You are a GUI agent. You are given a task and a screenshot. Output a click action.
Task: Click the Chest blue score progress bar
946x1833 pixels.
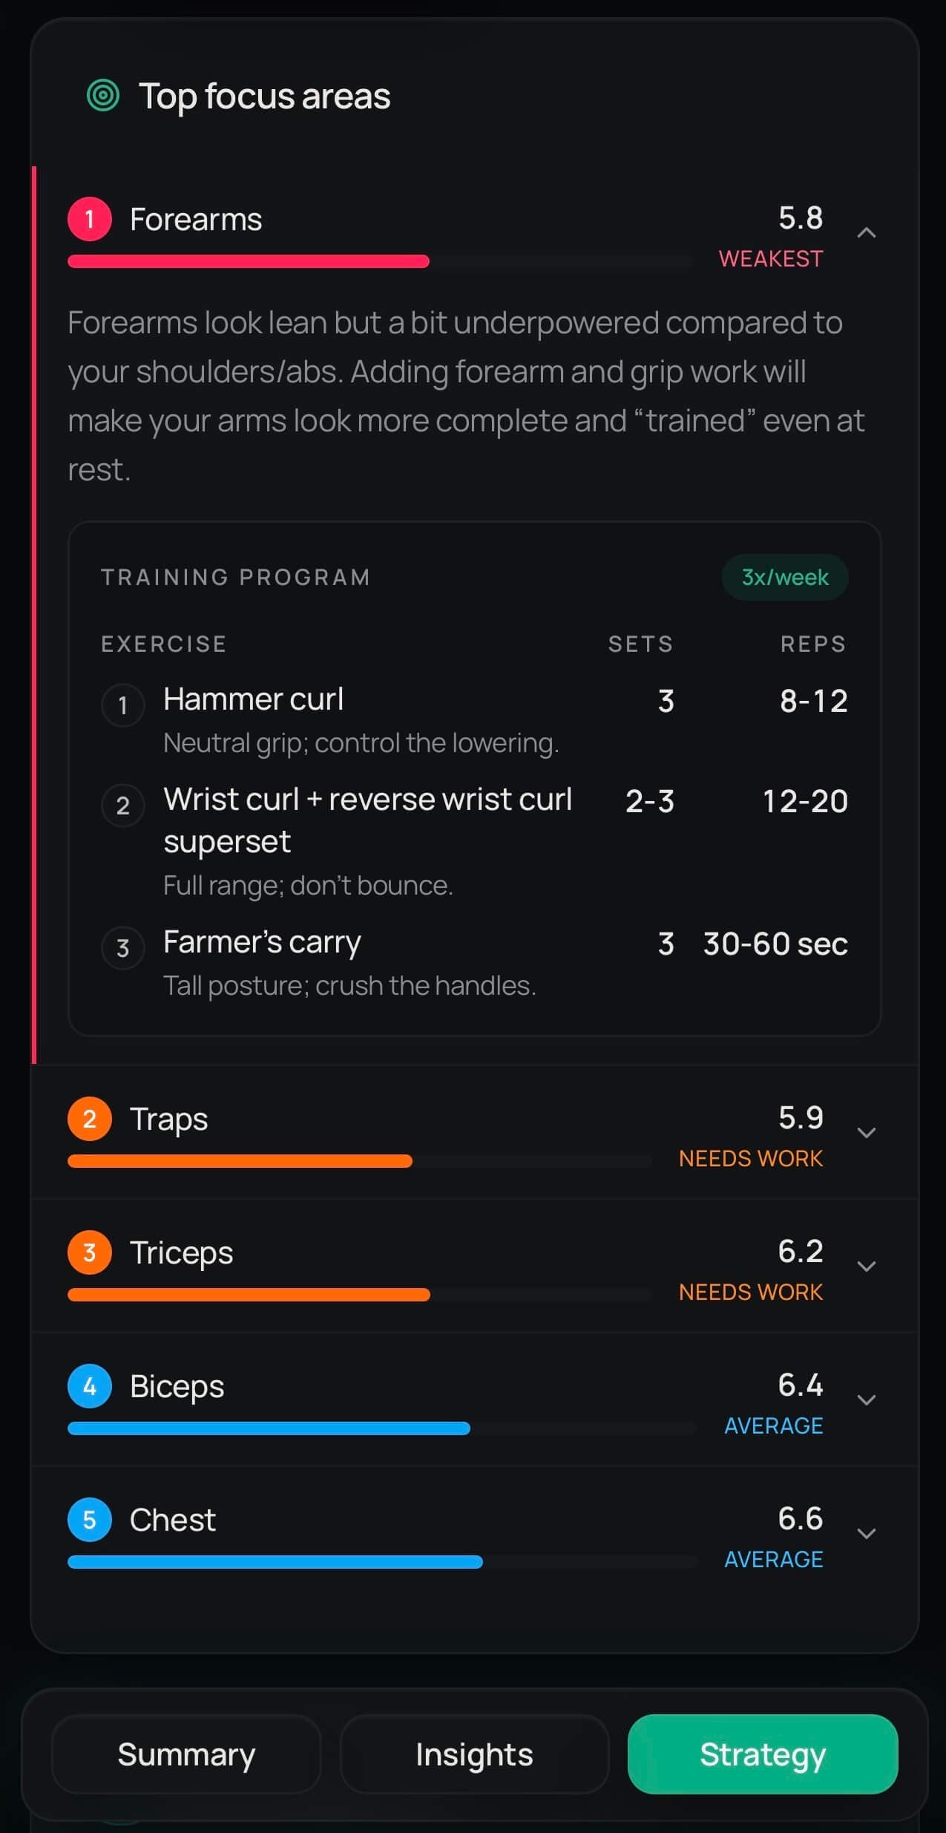(x=275, y=1562)
